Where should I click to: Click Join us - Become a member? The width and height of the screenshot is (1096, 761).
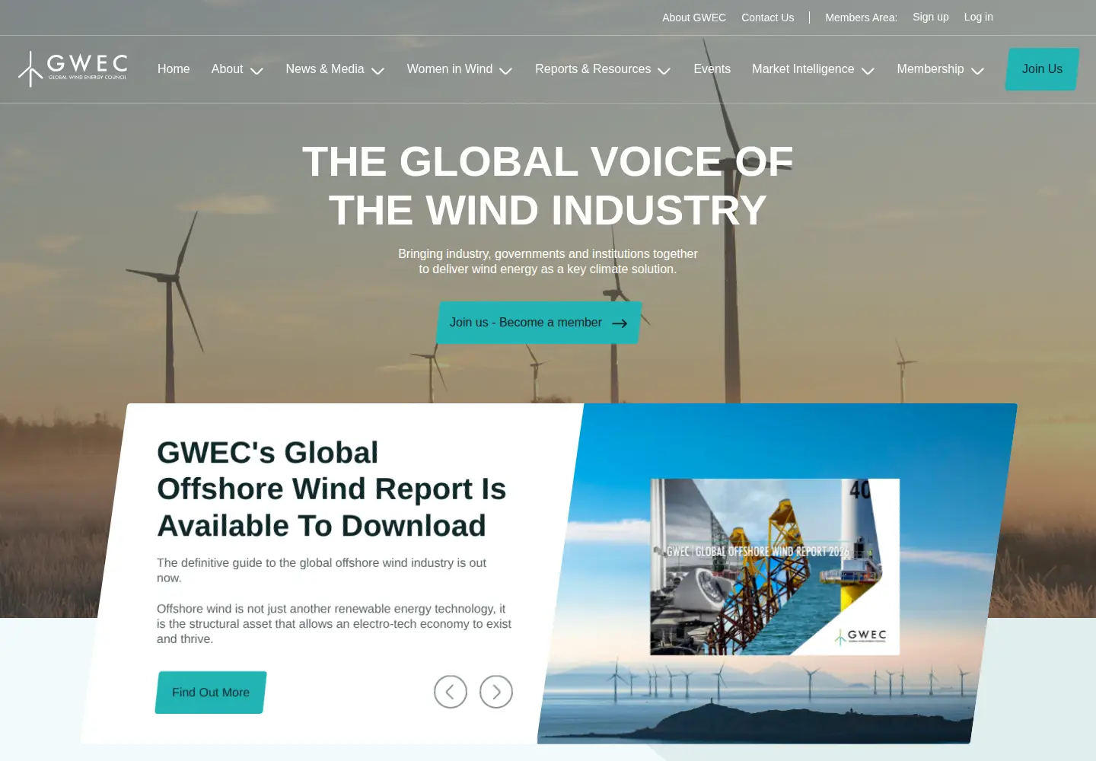539,323
